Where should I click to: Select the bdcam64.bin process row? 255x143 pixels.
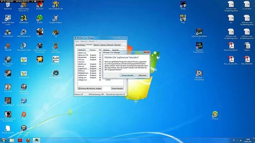click(x=90, y=57)
